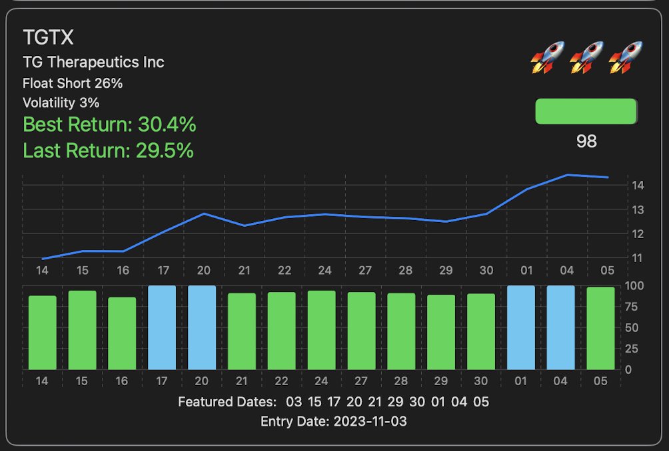
Task: Click the green score bar for date 22
Action: point(282,331)
